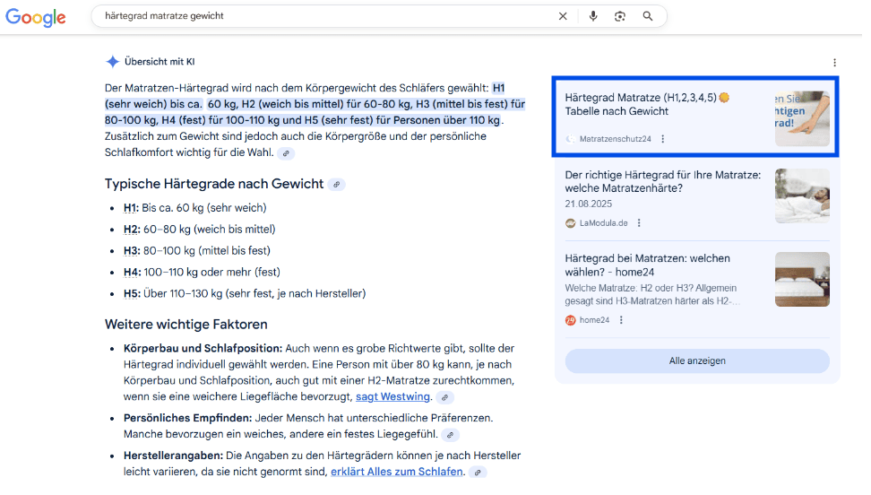The image size is (871, 495).
Task: Click the home24 bedroom thumbnail image
Action: click(x=802, y=279)
